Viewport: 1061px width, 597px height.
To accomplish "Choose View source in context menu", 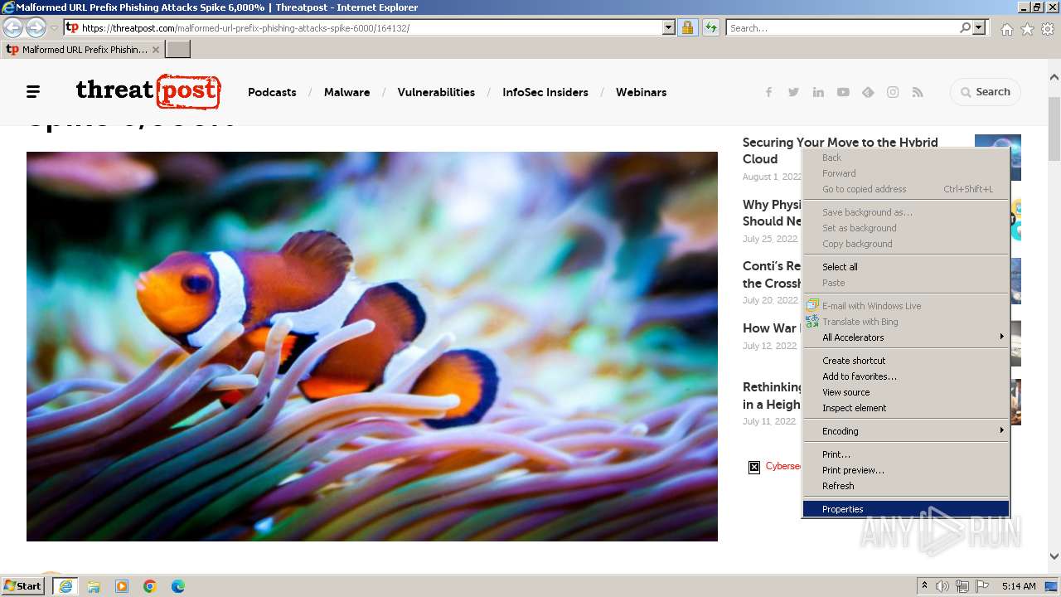I will (x=906, y=392).
